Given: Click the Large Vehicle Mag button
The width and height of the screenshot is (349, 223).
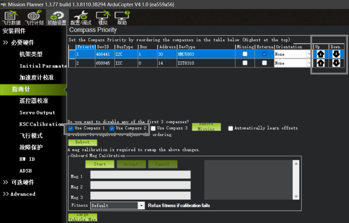Looking at the screenshot, I should click(83, 217).
